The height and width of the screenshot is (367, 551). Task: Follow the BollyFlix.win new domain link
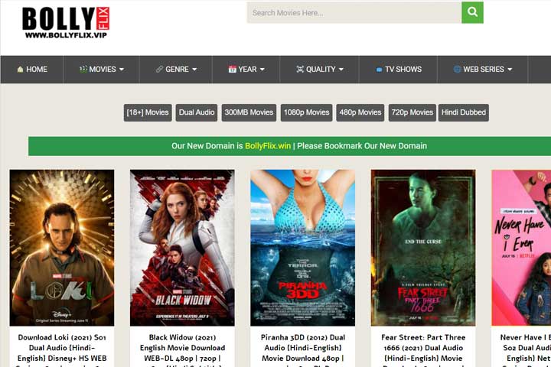point(268,146)
